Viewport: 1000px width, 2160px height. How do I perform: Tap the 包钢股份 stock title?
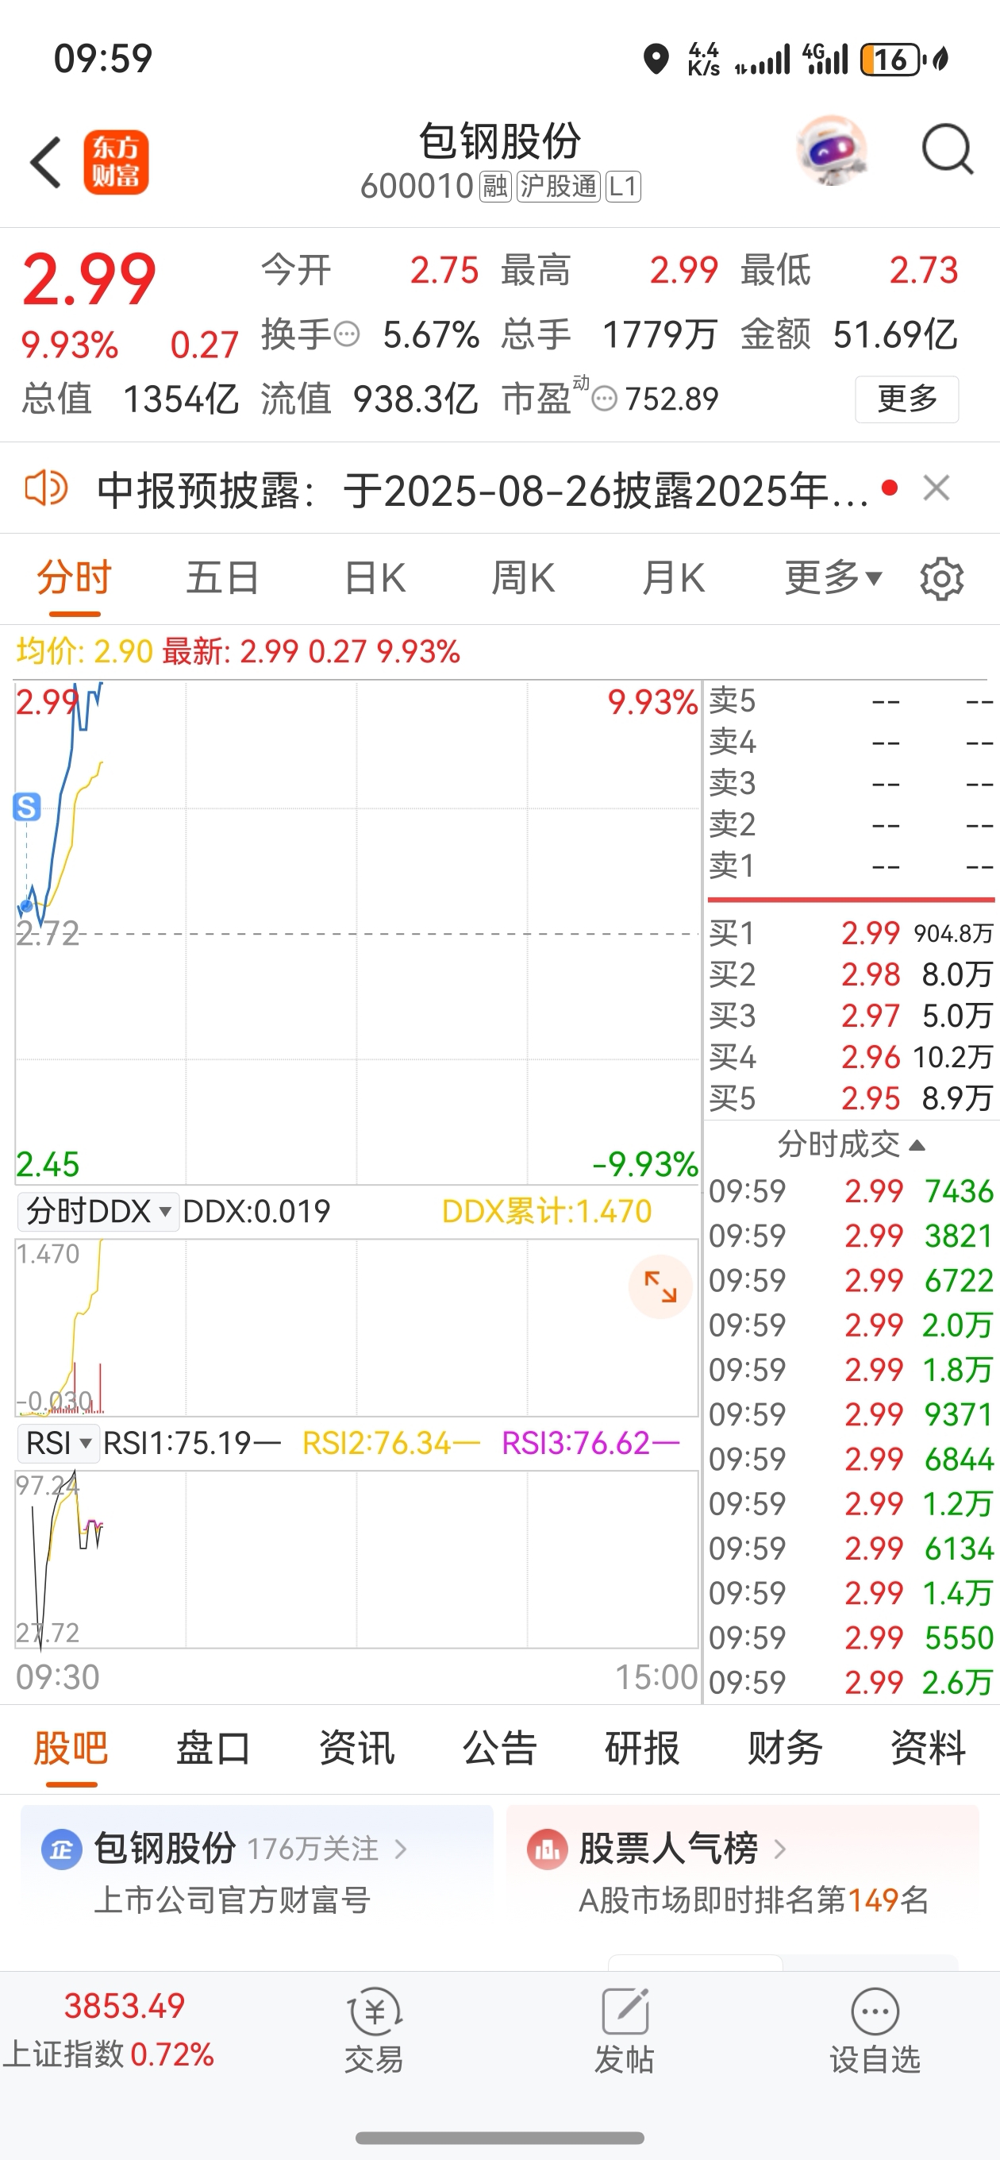pos(499,141)
